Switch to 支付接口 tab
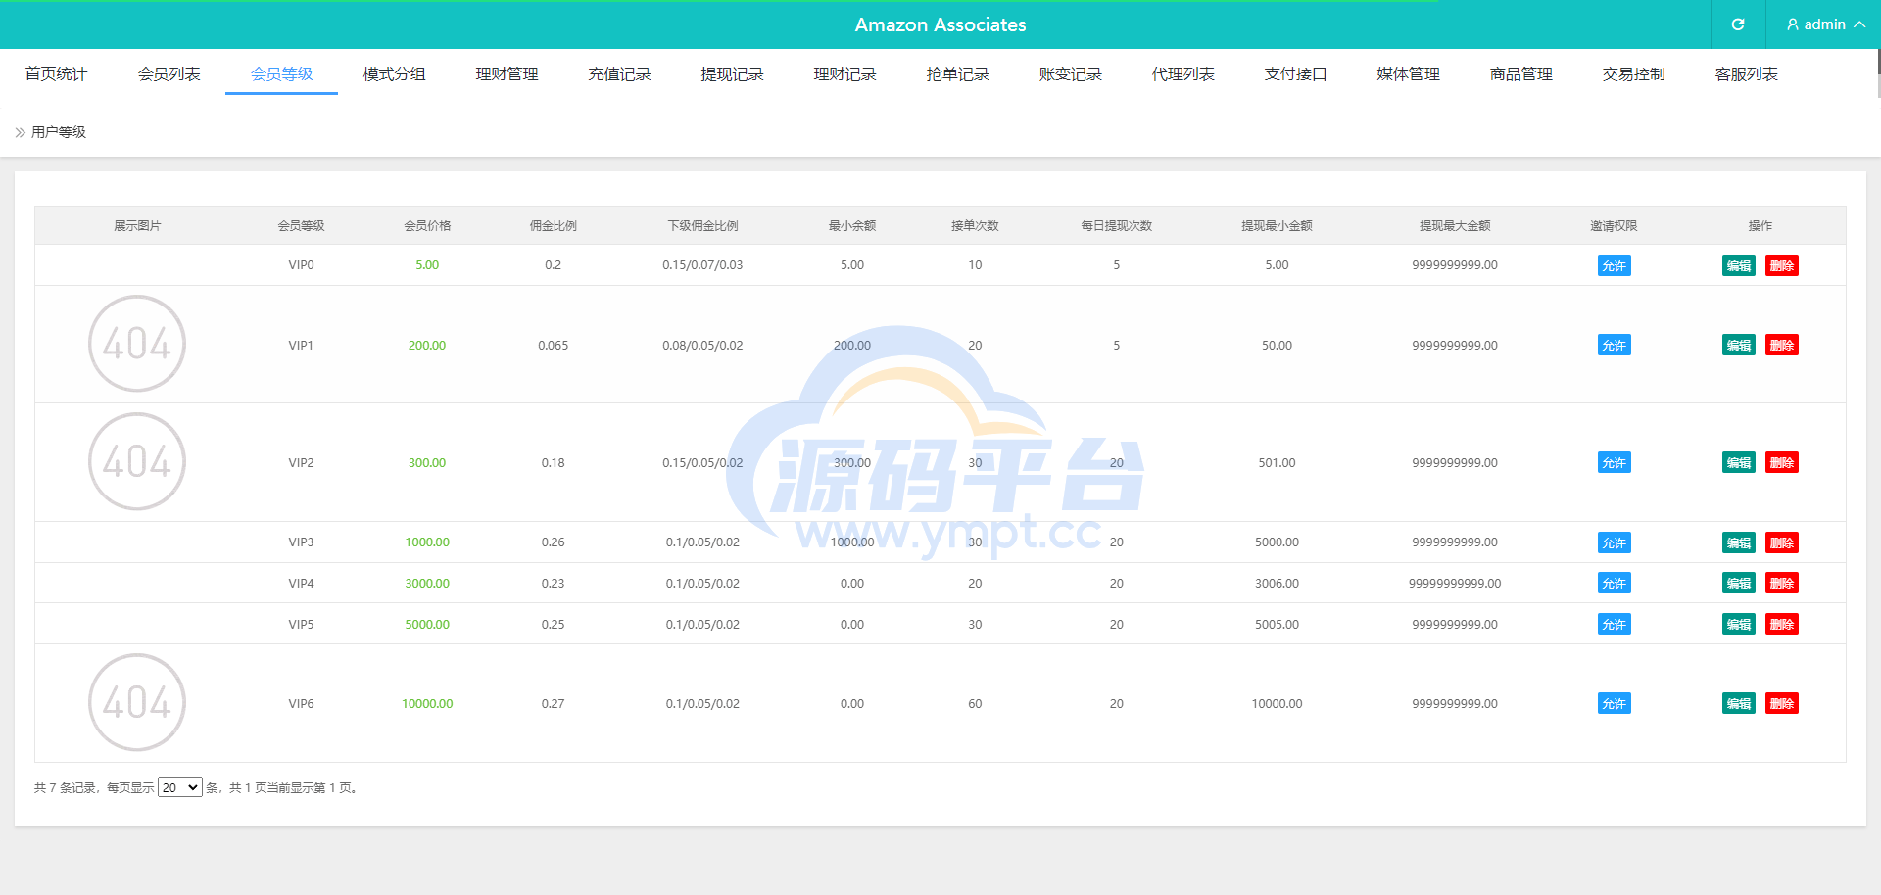 (1295, 74)
